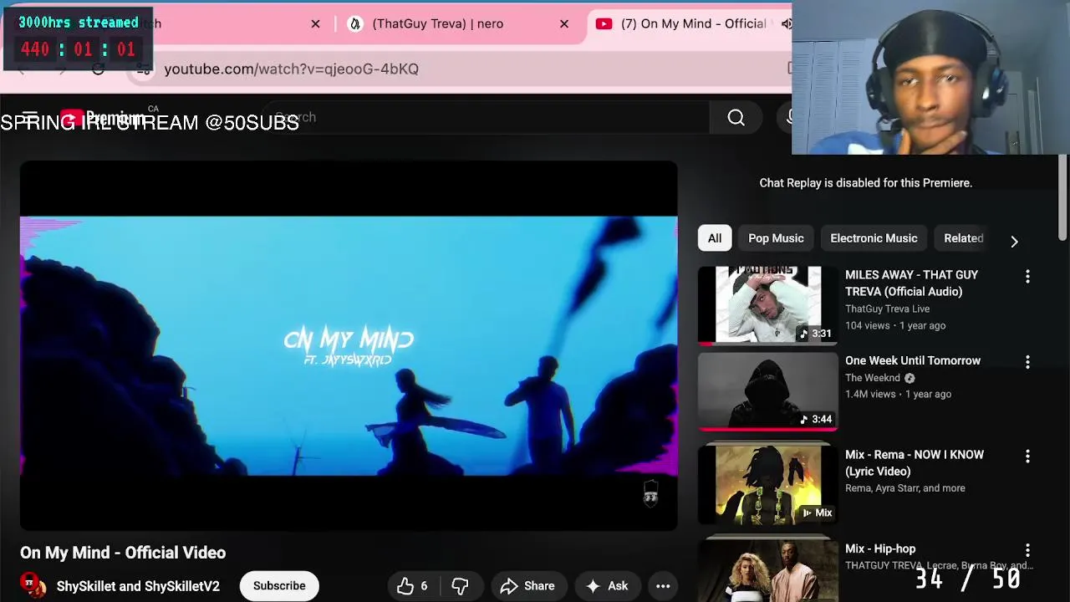
Task: Subscribe to ShySkillet and ShySkilletV2
Action: coord(279,585)
